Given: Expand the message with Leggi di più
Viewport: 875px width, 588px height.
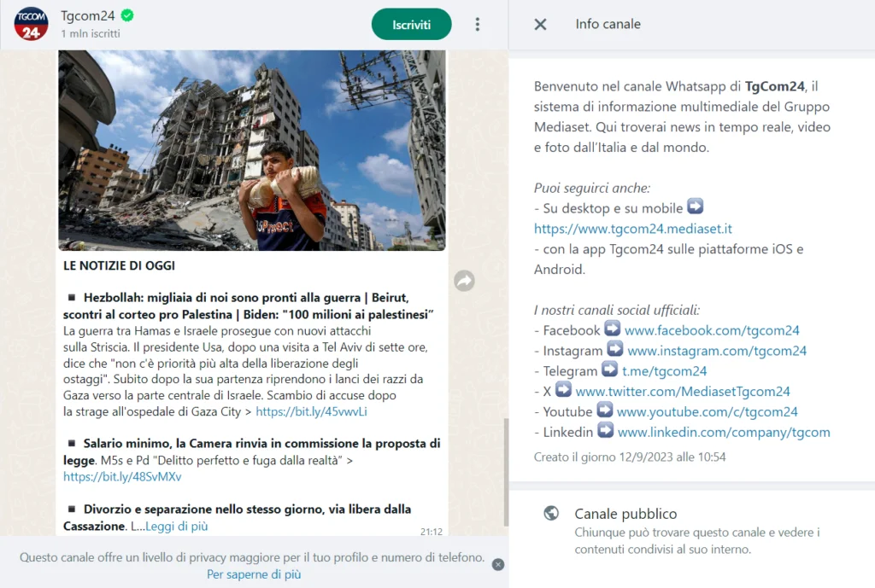Looking at the screenshot, I should (176, 527).
